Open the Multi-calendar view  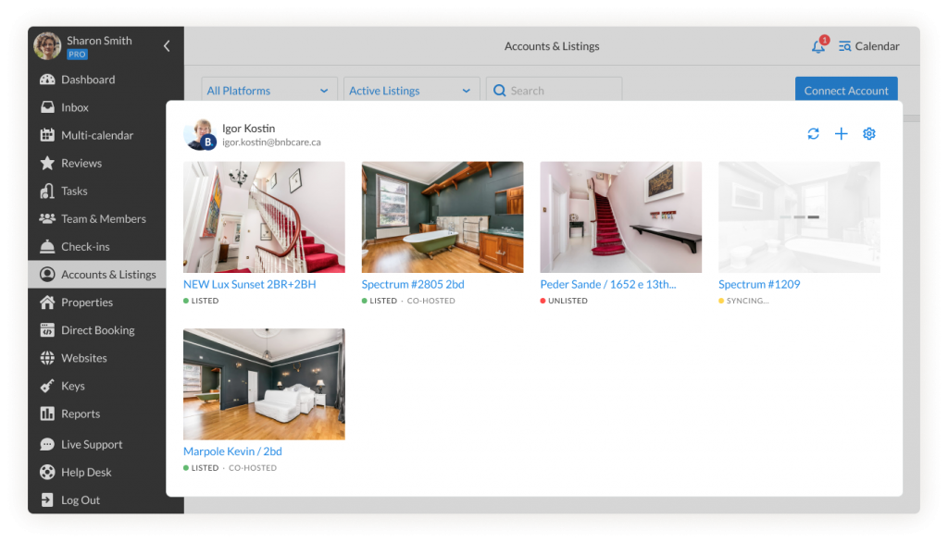click(95, 135)
